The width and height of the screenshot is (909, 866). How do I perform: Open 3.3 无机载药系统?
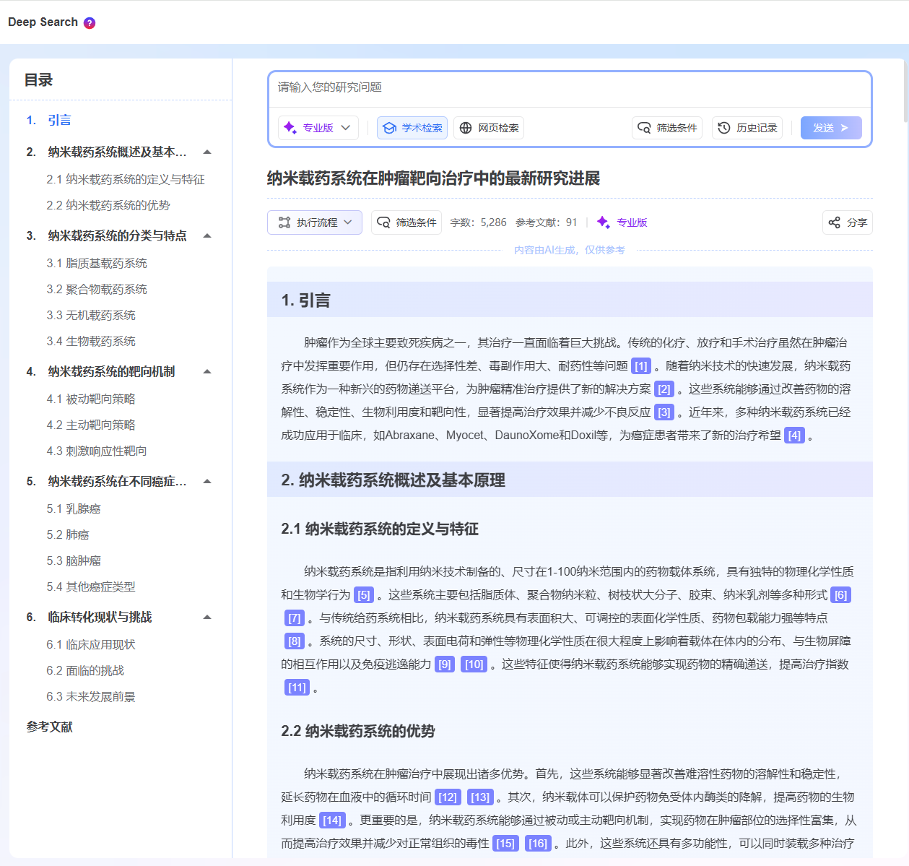pyautogui.click(x=91, y=315)
